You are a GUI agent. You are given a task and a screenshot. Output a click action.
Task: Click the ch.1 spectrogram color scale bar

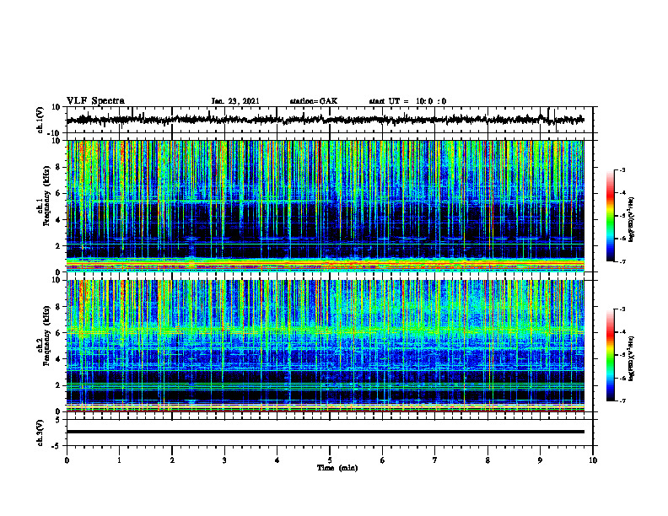(x=610, y=216)
